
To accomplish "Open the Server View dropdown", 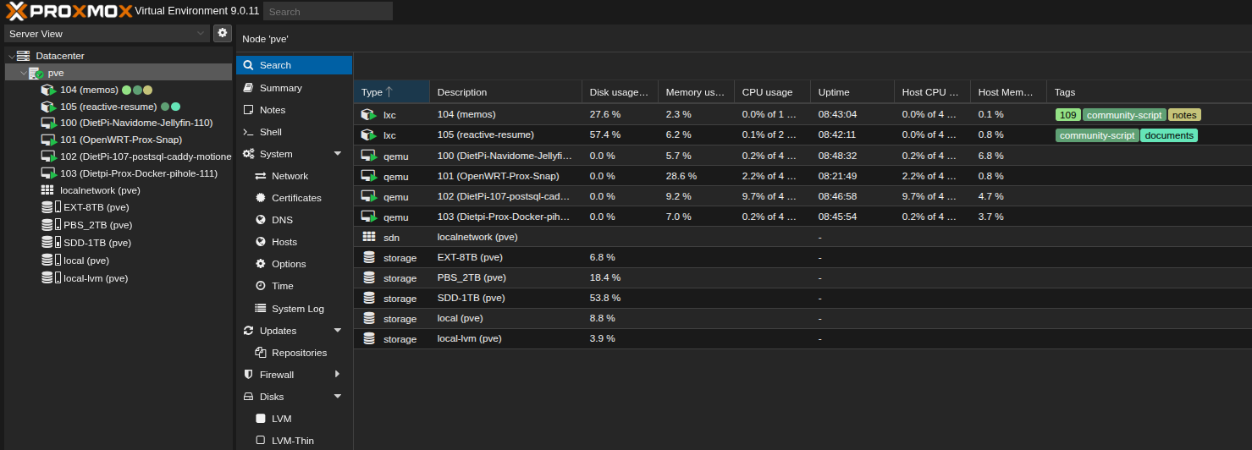I will click(x=106, y=33).
